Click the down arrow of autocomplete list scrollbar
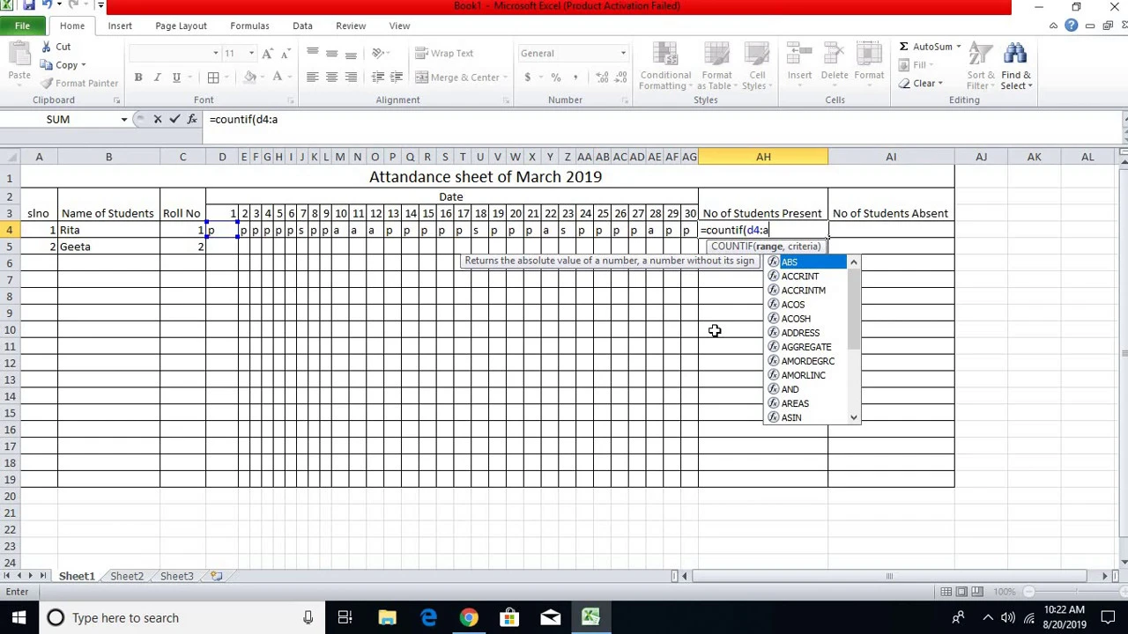 pos(853,417)
